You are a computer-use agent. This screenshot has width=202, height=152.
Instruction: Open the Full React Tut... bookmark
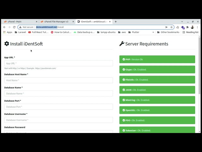(x=39, y=32)
